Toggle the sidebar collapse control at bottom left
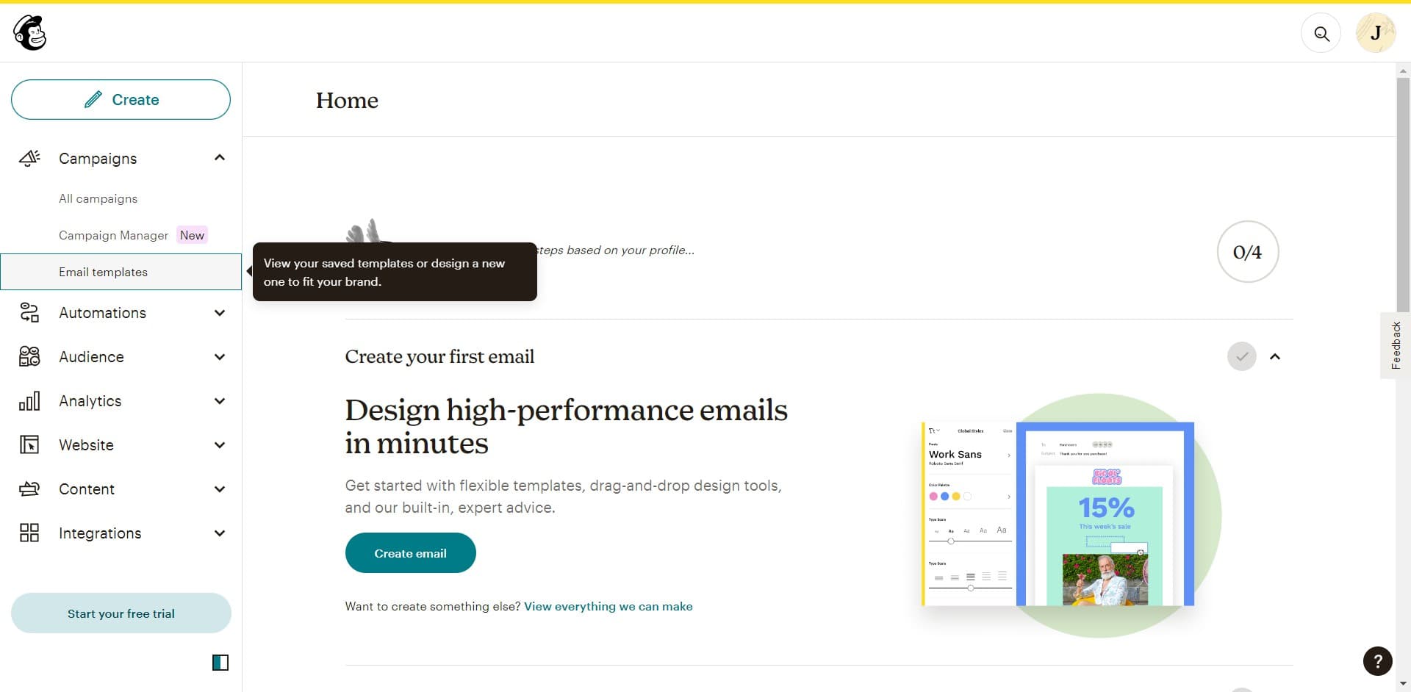 click(x=220, y=663)
